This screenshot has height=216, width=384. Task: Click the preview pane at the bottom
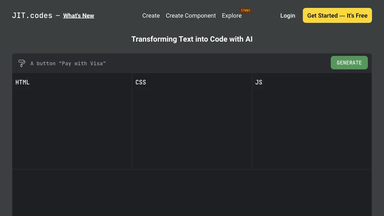192,193
